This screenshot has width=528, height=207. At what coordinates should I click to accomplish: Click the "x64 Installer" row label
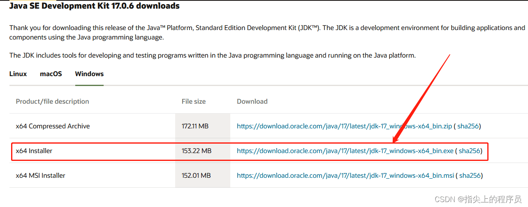pyautogui.click(x=34, y=151)
